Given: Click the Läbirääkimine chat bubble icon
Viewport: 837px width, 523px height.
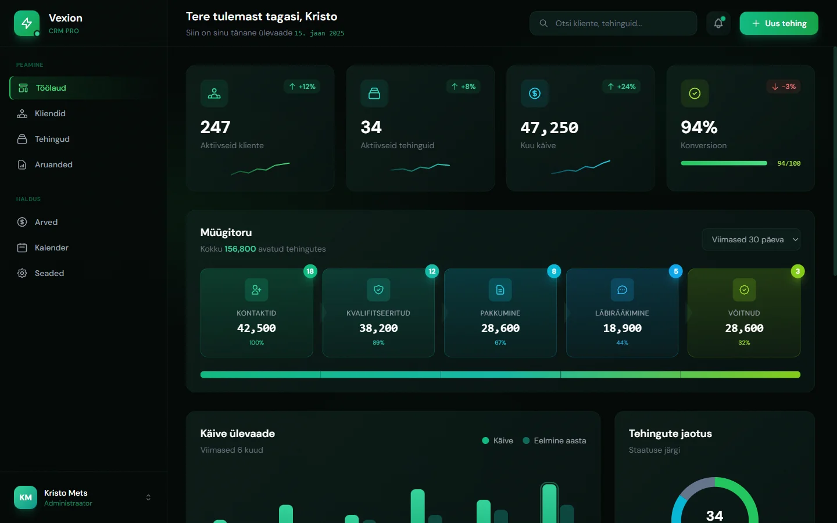Looking at the screenshot, I should pyautogui.click(x=622, y=290).
